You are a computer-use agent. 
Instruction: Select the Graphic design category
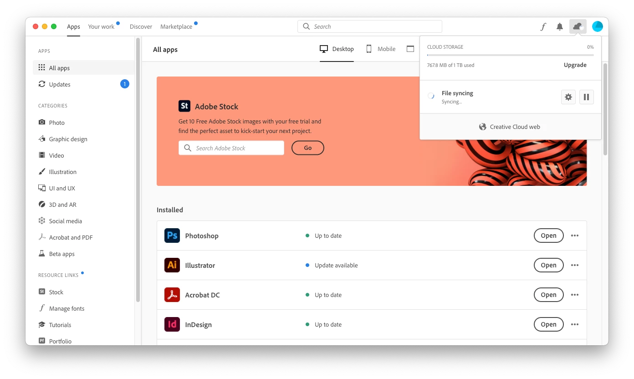84,139
